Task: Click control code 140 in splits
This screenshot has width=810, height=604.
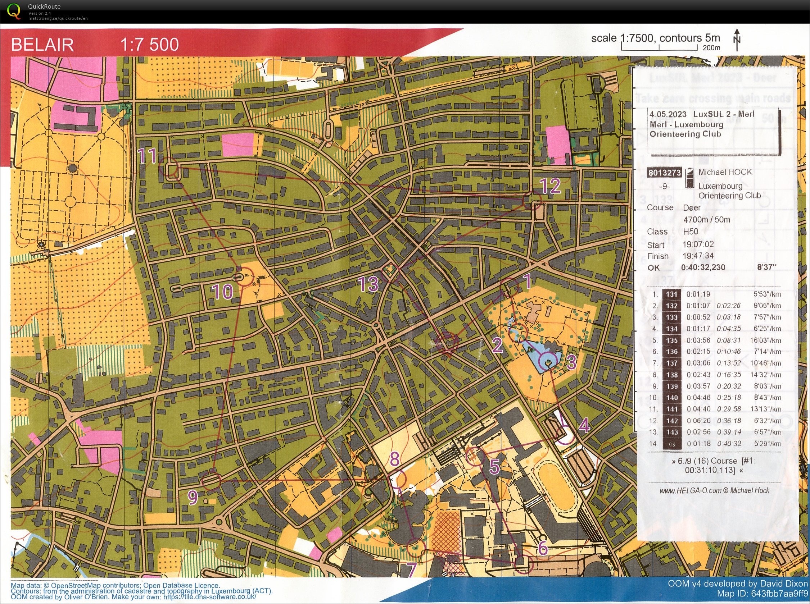Action: click(x=672, y=398)
